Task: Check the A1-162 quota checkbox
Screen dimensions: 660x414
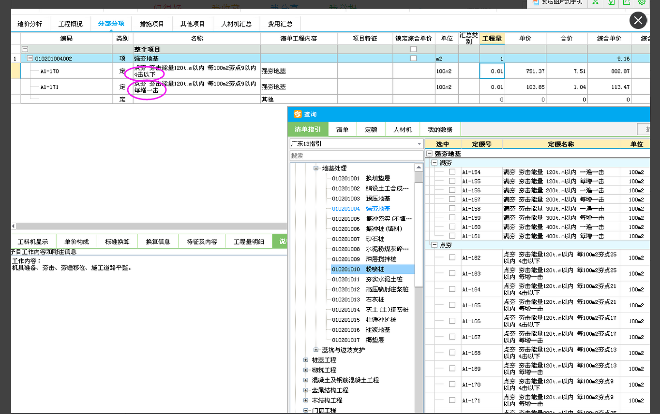Action: click(452, 257)
